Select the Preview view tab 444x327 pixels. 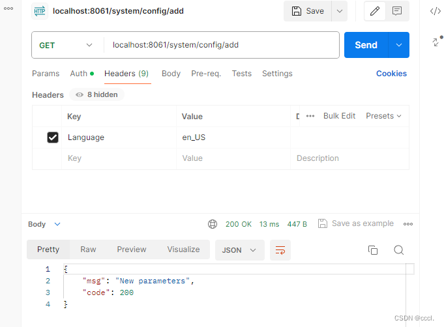[132, 249]
